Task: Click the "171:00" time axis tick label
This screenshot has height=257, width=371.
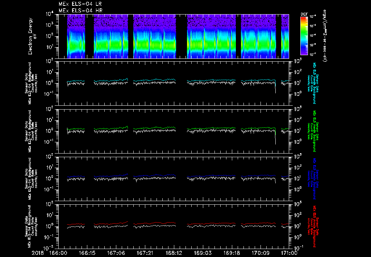Action: 289,253
